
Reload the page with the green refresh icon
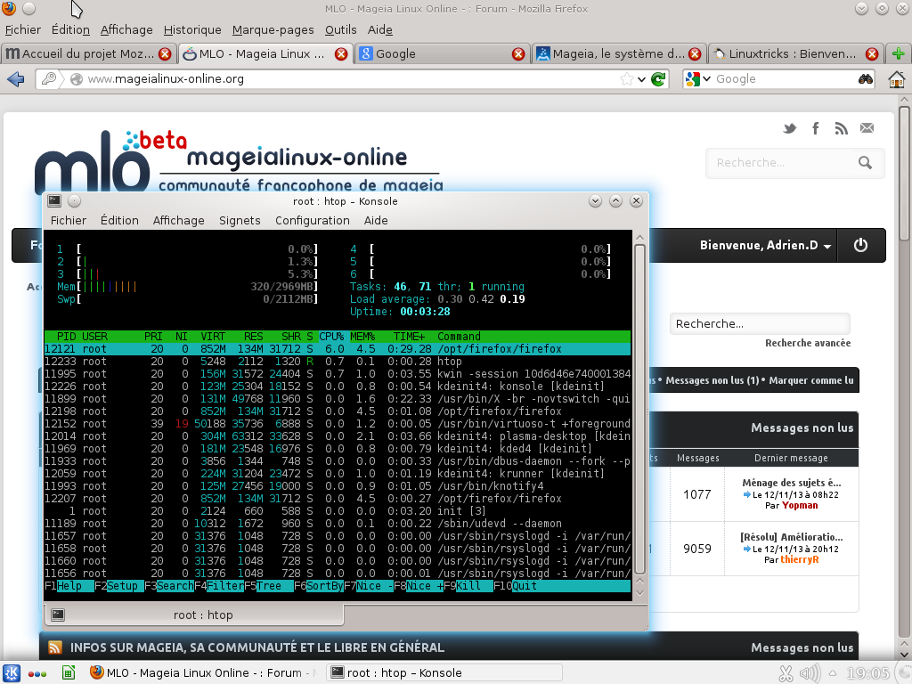658,79
